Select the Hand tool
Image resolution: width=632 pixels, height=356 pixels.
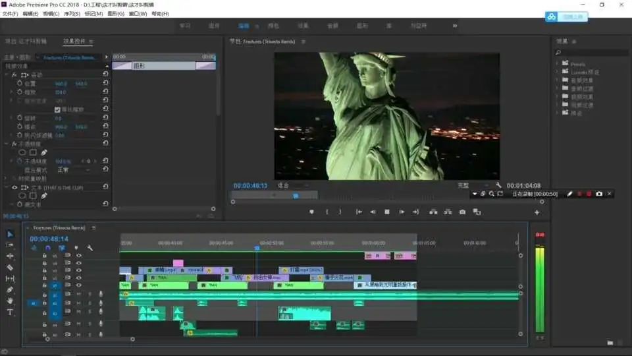click(10, 301)
